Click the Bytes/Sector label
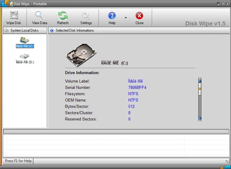This screenshot has height=169, width=231. 77,107
